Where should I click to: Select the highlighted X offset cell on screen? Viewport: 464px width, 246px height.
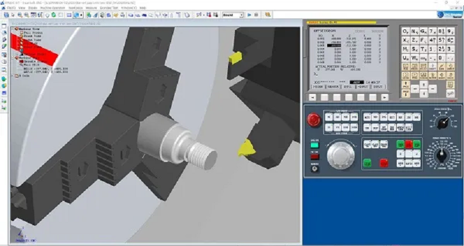pos(334,46)
